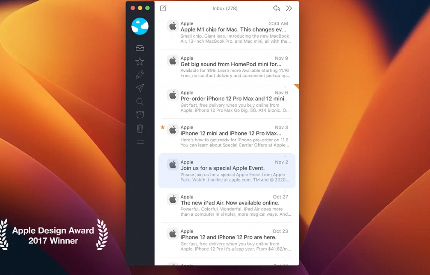This screenshot has height=275, width=430.
Task: Open iPhone 12 and 12 Pro are here email
Action: click(227, 240)
